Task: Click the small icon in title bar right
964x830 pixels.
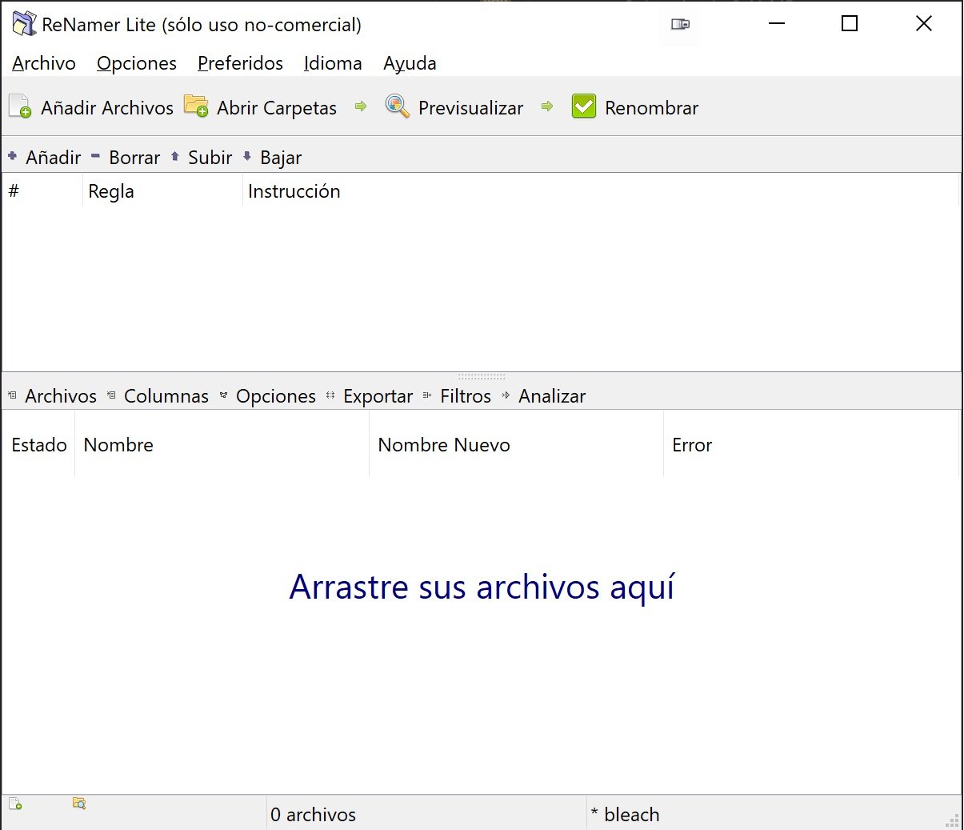Action: pos(680,24)
